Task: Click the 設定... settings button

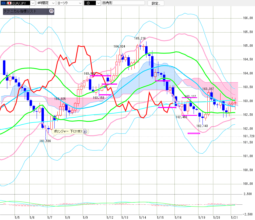Action: [156, 3]
